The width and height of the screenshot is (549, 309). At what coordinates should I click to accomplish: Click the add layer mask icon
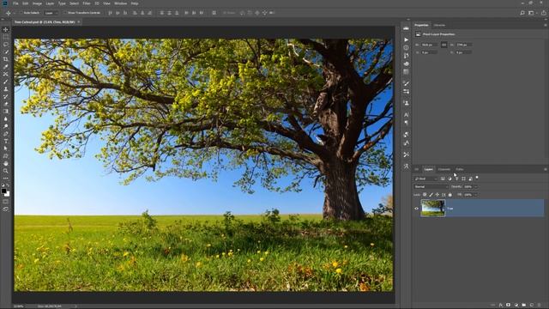point(509,306)
